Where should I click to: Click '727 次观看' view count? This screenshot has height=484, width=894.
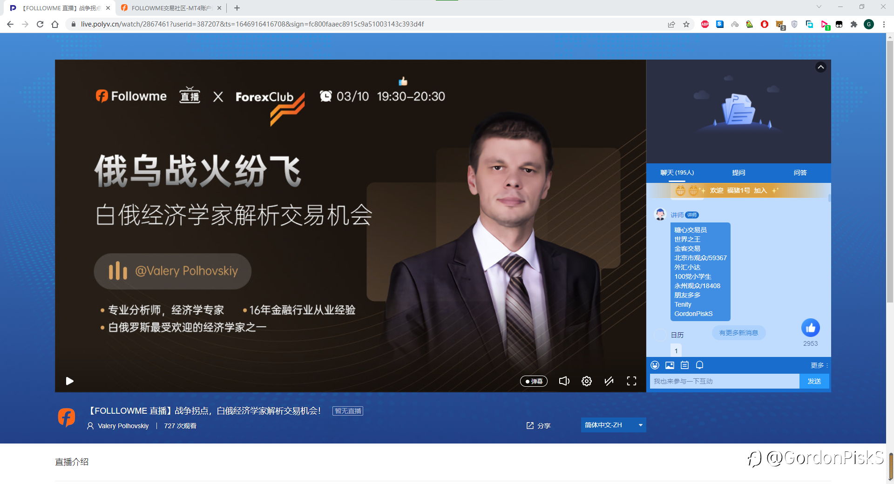180,426
